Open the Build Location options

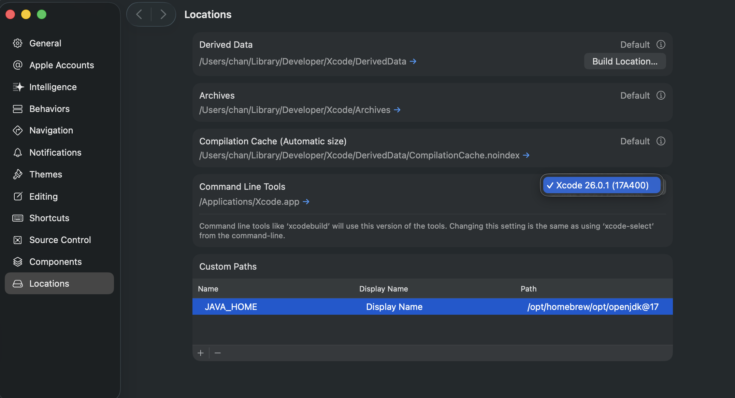pyautogui.click(x=624, y=61)
